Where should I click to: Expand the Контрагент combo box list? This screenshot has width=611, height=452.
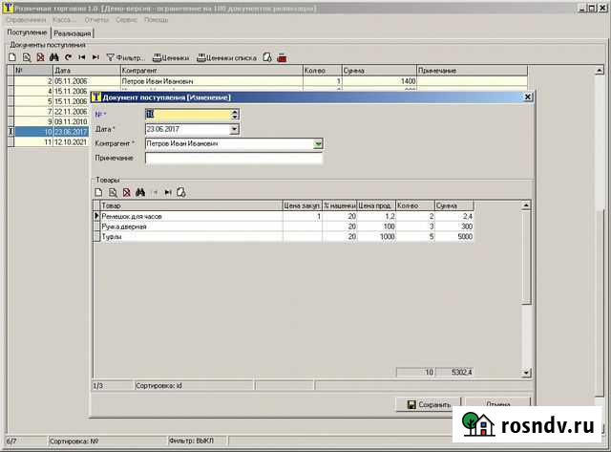[x=319, y=143]
